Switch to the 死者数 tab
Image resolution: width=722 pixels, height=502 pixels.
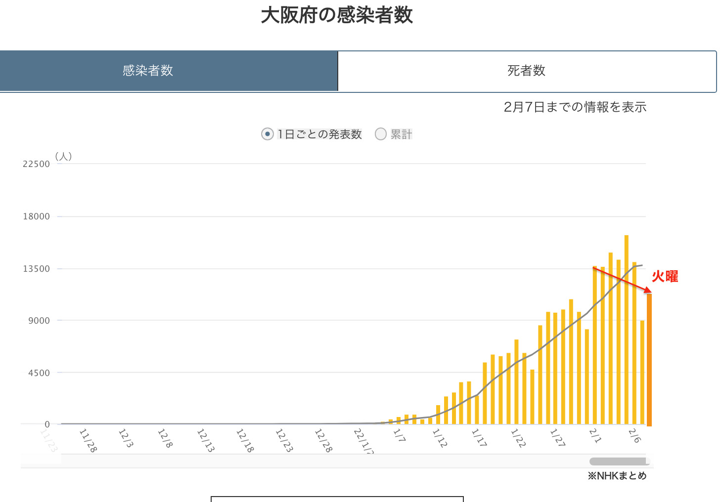[x=527, y=71]
